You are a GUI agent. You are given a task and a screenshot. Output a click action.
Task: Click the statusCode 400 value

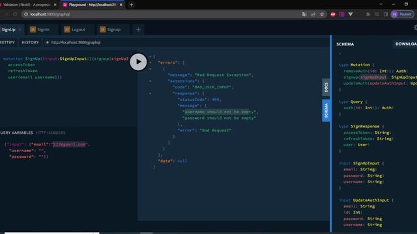click(x=216, y=99)
